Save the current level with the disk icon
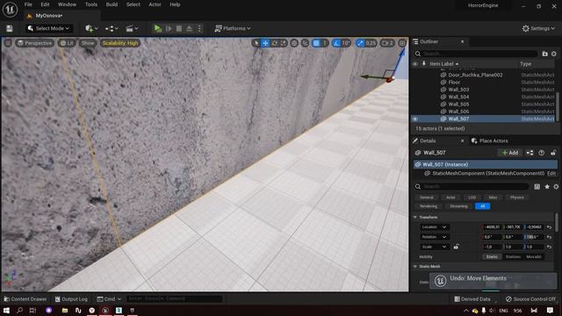The width and height of the screenshot is (562, 316). coord(10,29)
